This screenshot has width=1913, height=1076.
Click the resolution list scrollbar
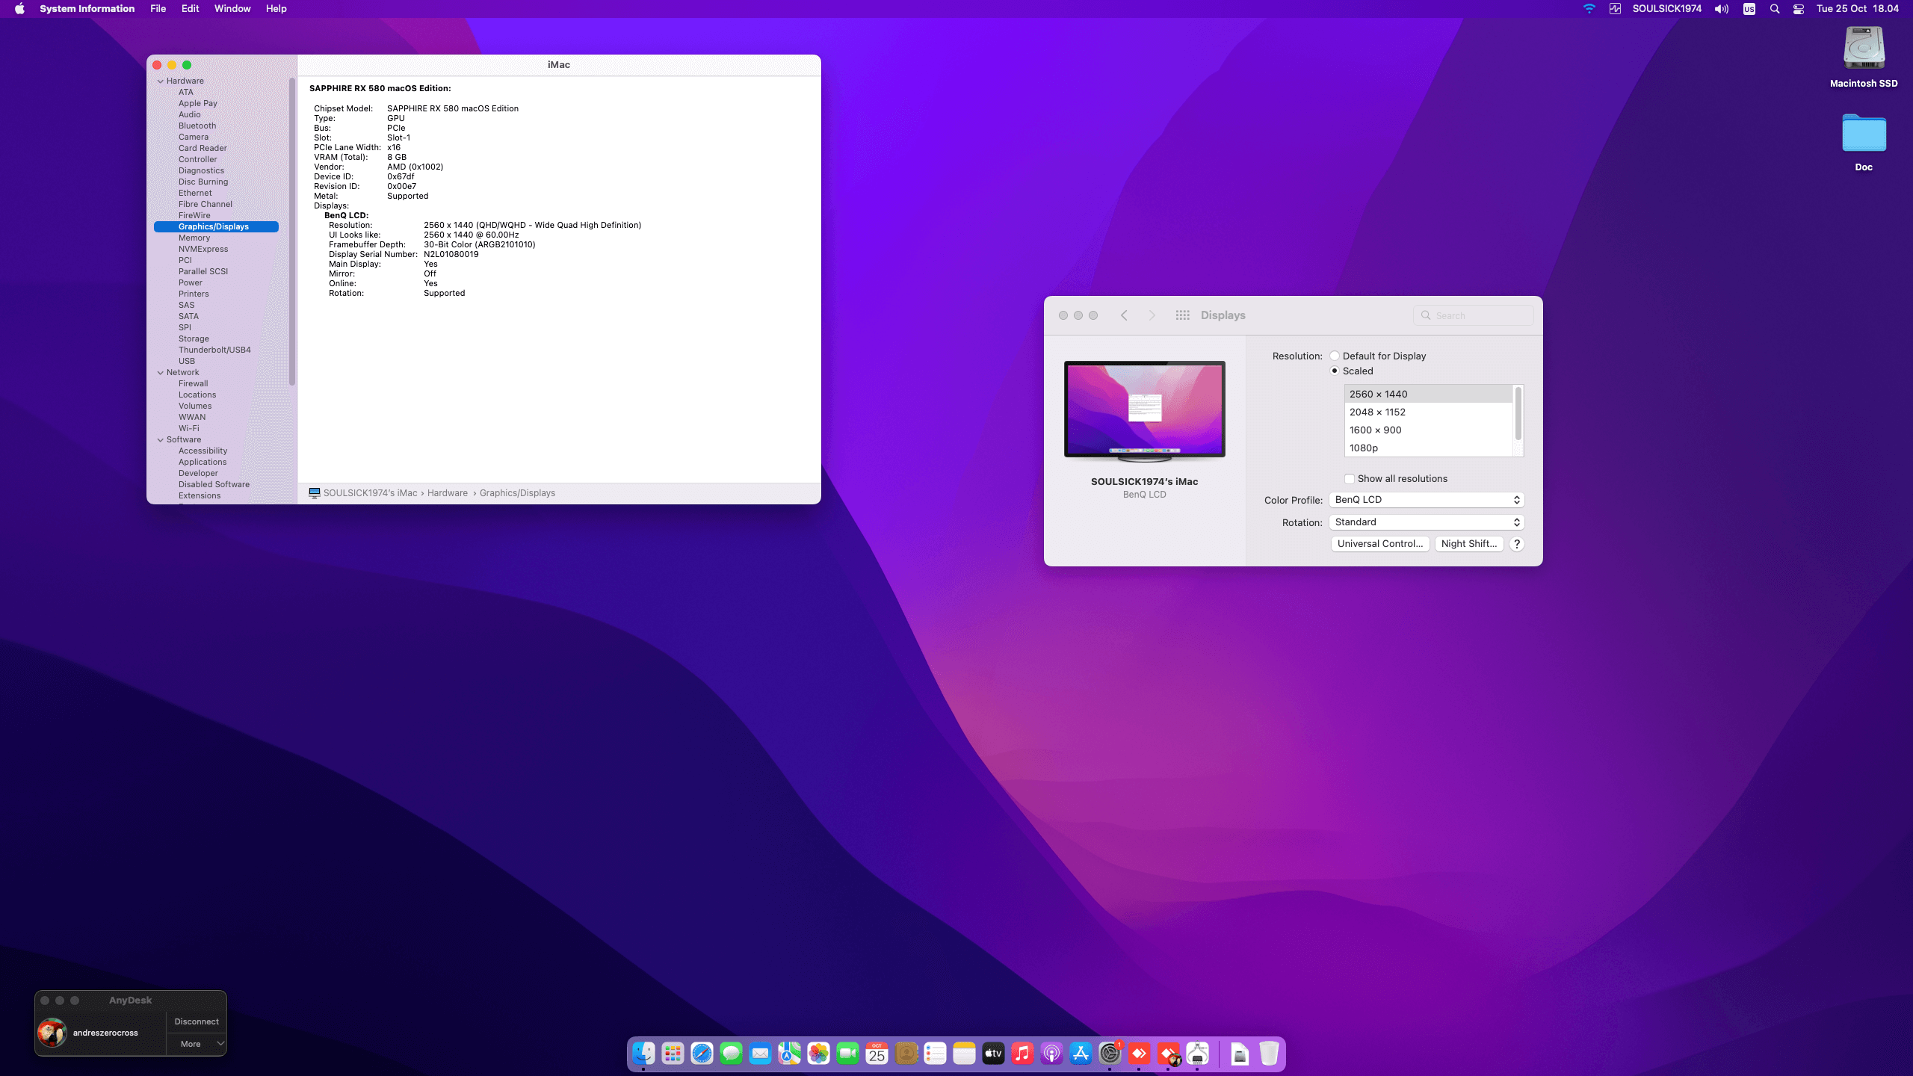point(1518,413)
